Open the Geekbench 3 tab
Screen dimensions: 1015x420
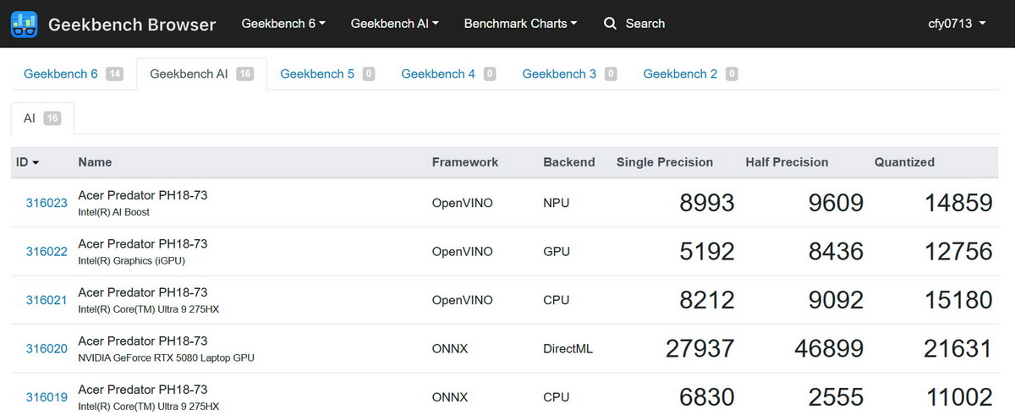coord(559,74)
